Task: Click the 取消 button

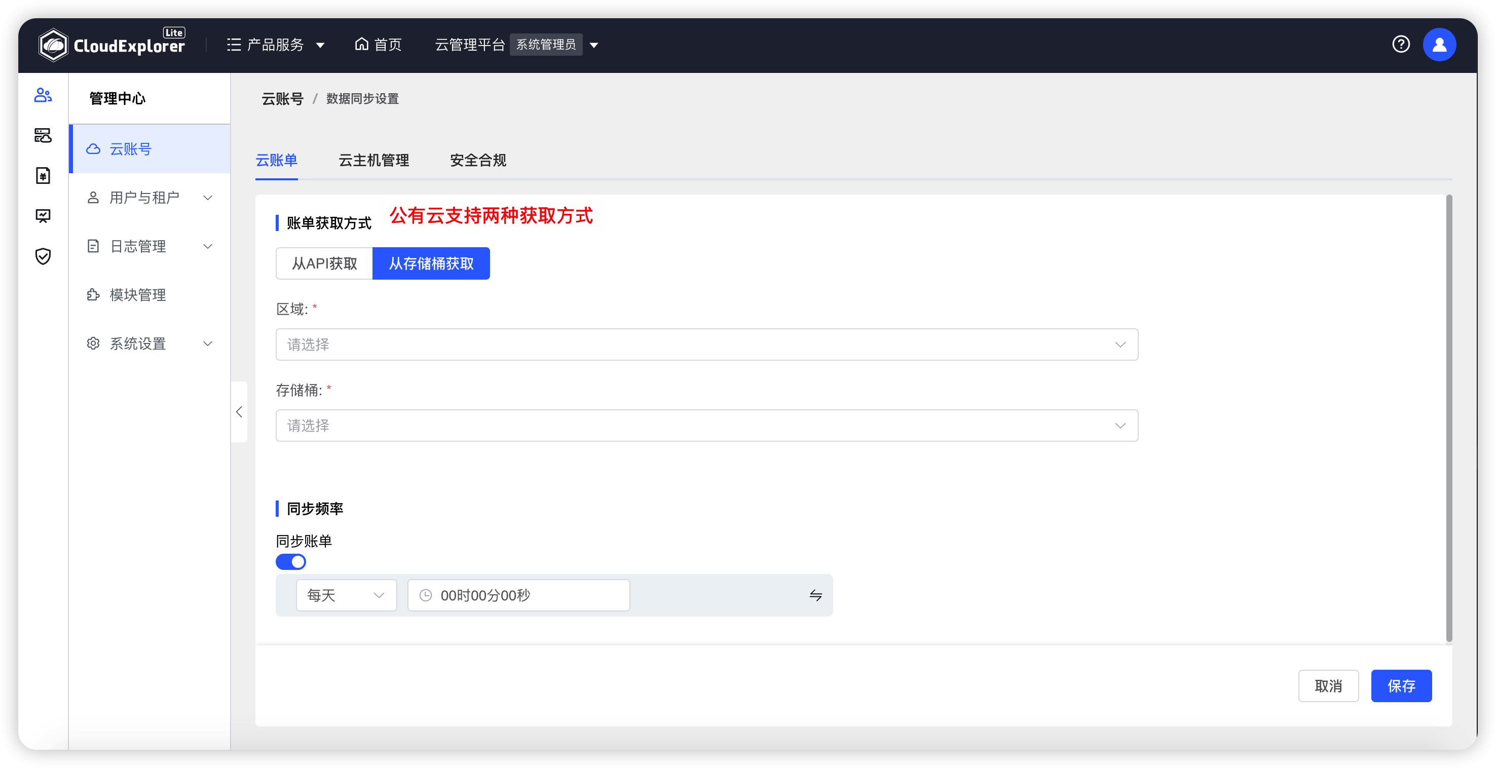Action: point(1328,685)
